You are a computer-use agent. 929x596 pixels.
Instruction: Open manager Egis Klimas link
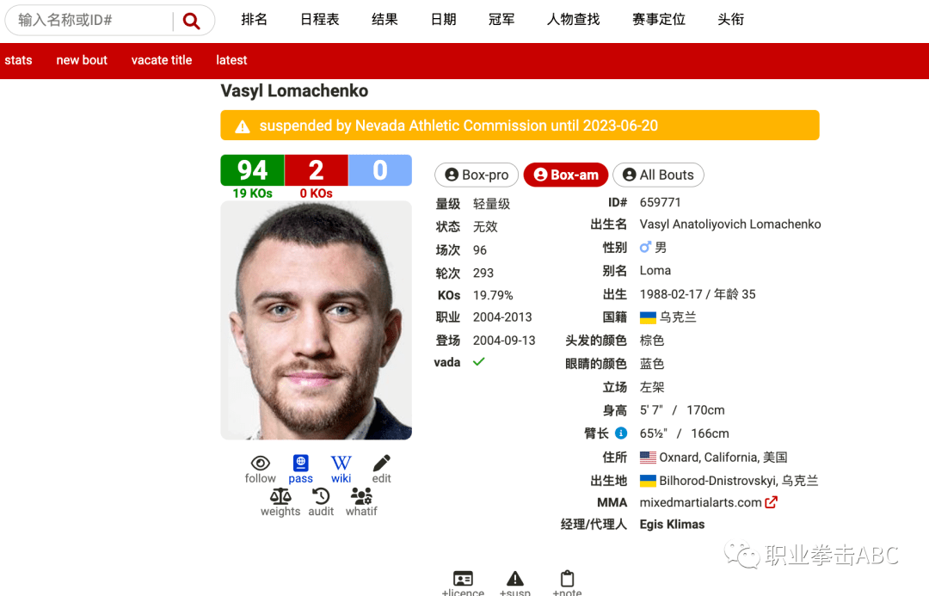[672, 525]
